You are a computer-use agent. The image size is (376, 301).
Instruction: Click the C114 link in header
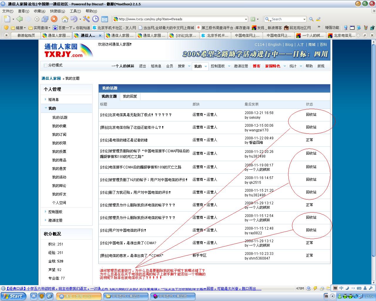259,45
